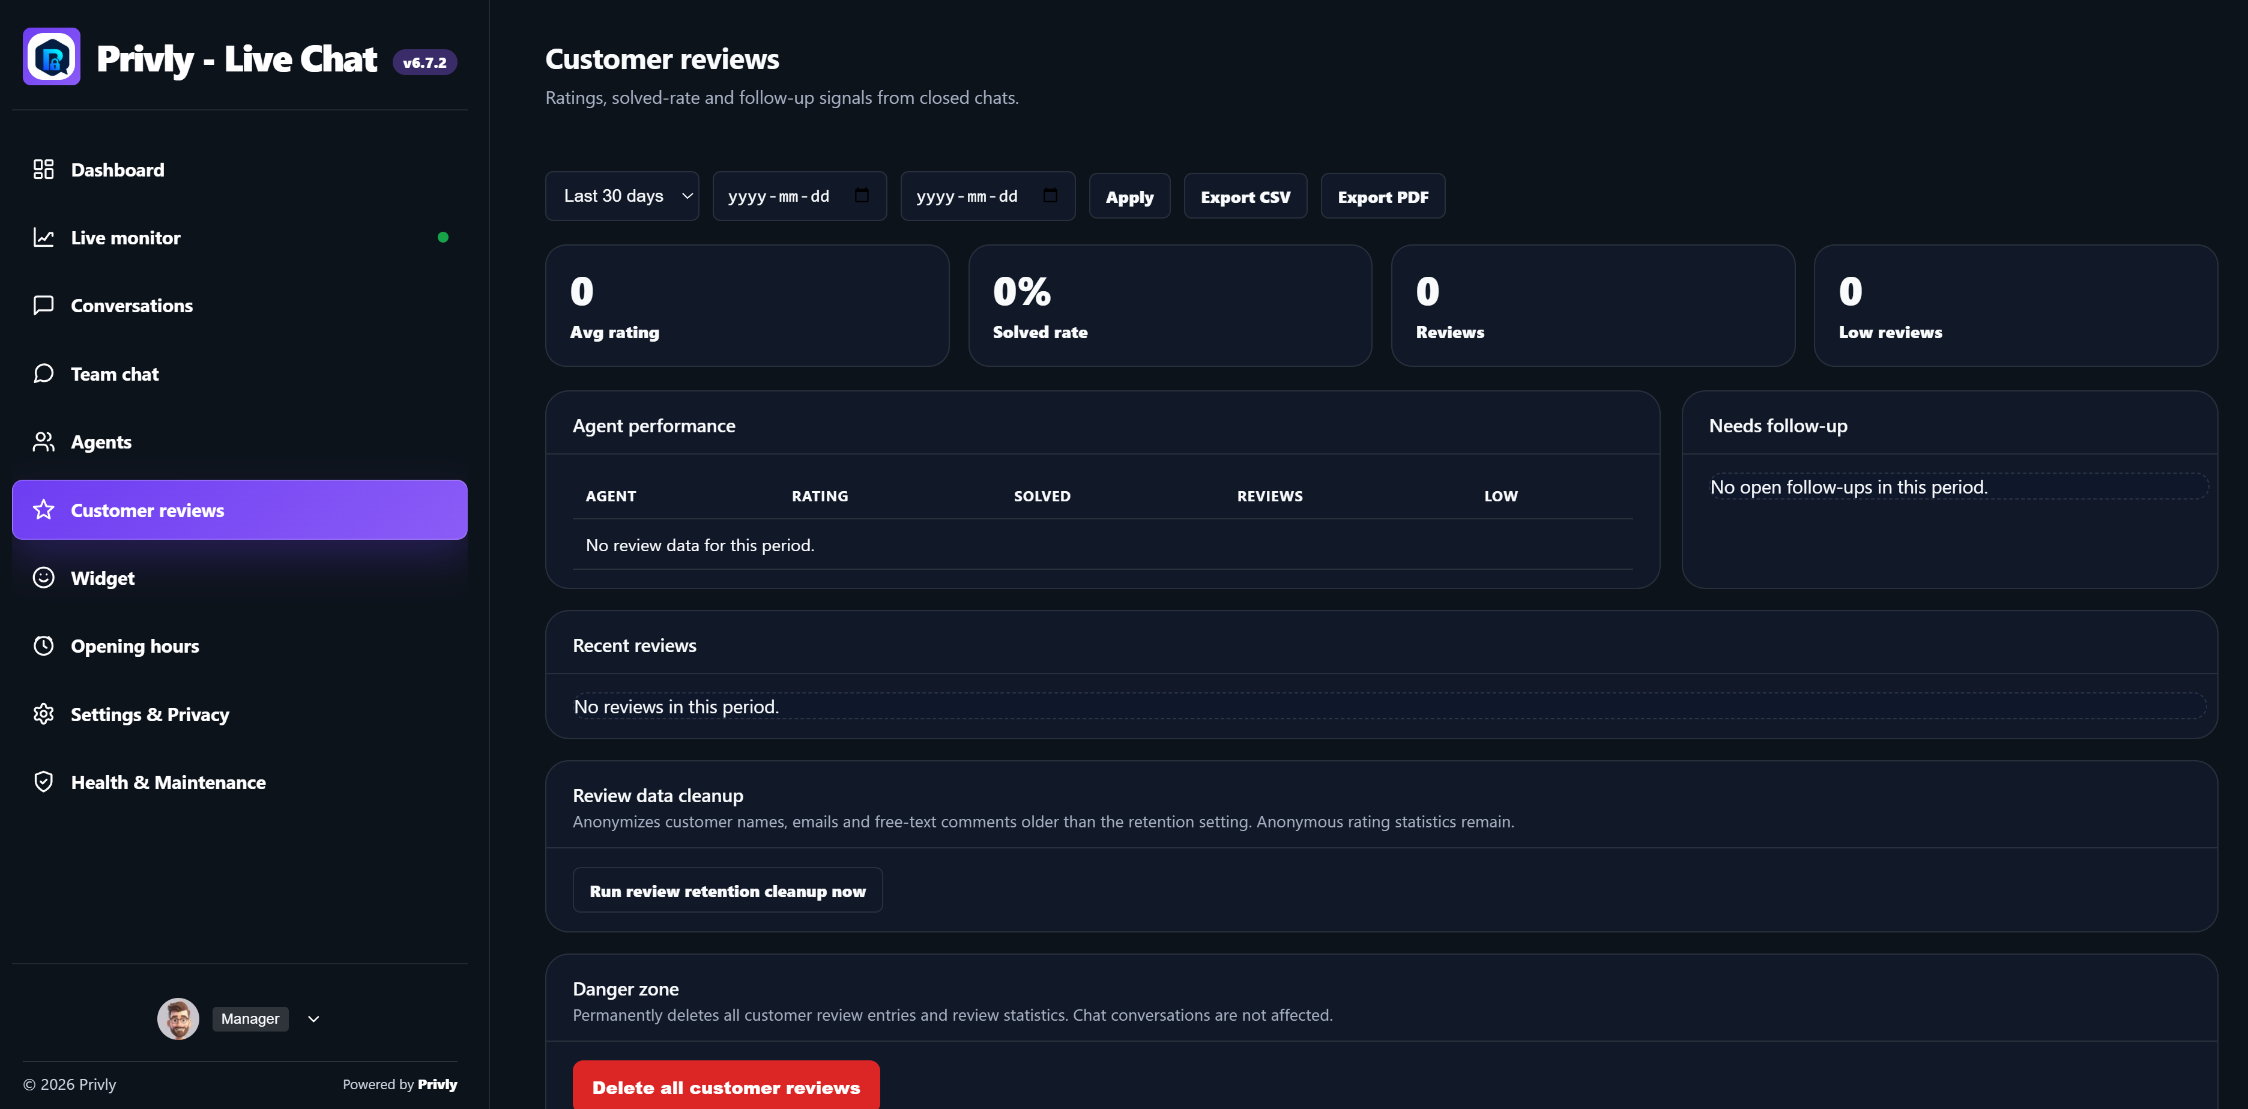
Task: Click the Settings & Privacy gear icon
Action: 44,714
